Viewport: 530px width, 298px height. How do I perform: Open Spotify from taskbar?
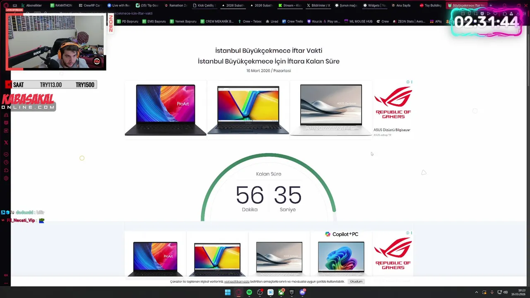pyautogui.click(x=249, y=292)
